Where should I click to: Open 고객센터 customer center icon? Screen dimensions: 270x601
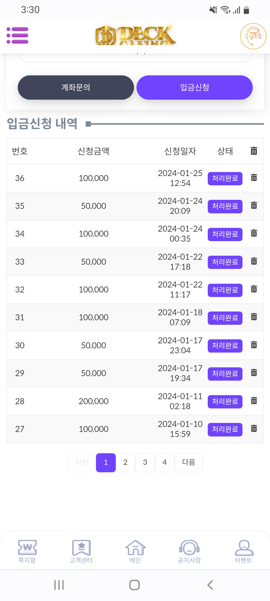(x=81, y=551)
